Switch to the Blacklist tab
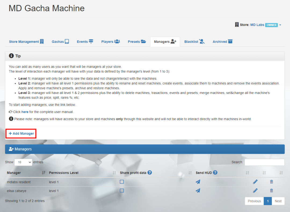This screenshot has height=212, width=290. click(194, 41)
